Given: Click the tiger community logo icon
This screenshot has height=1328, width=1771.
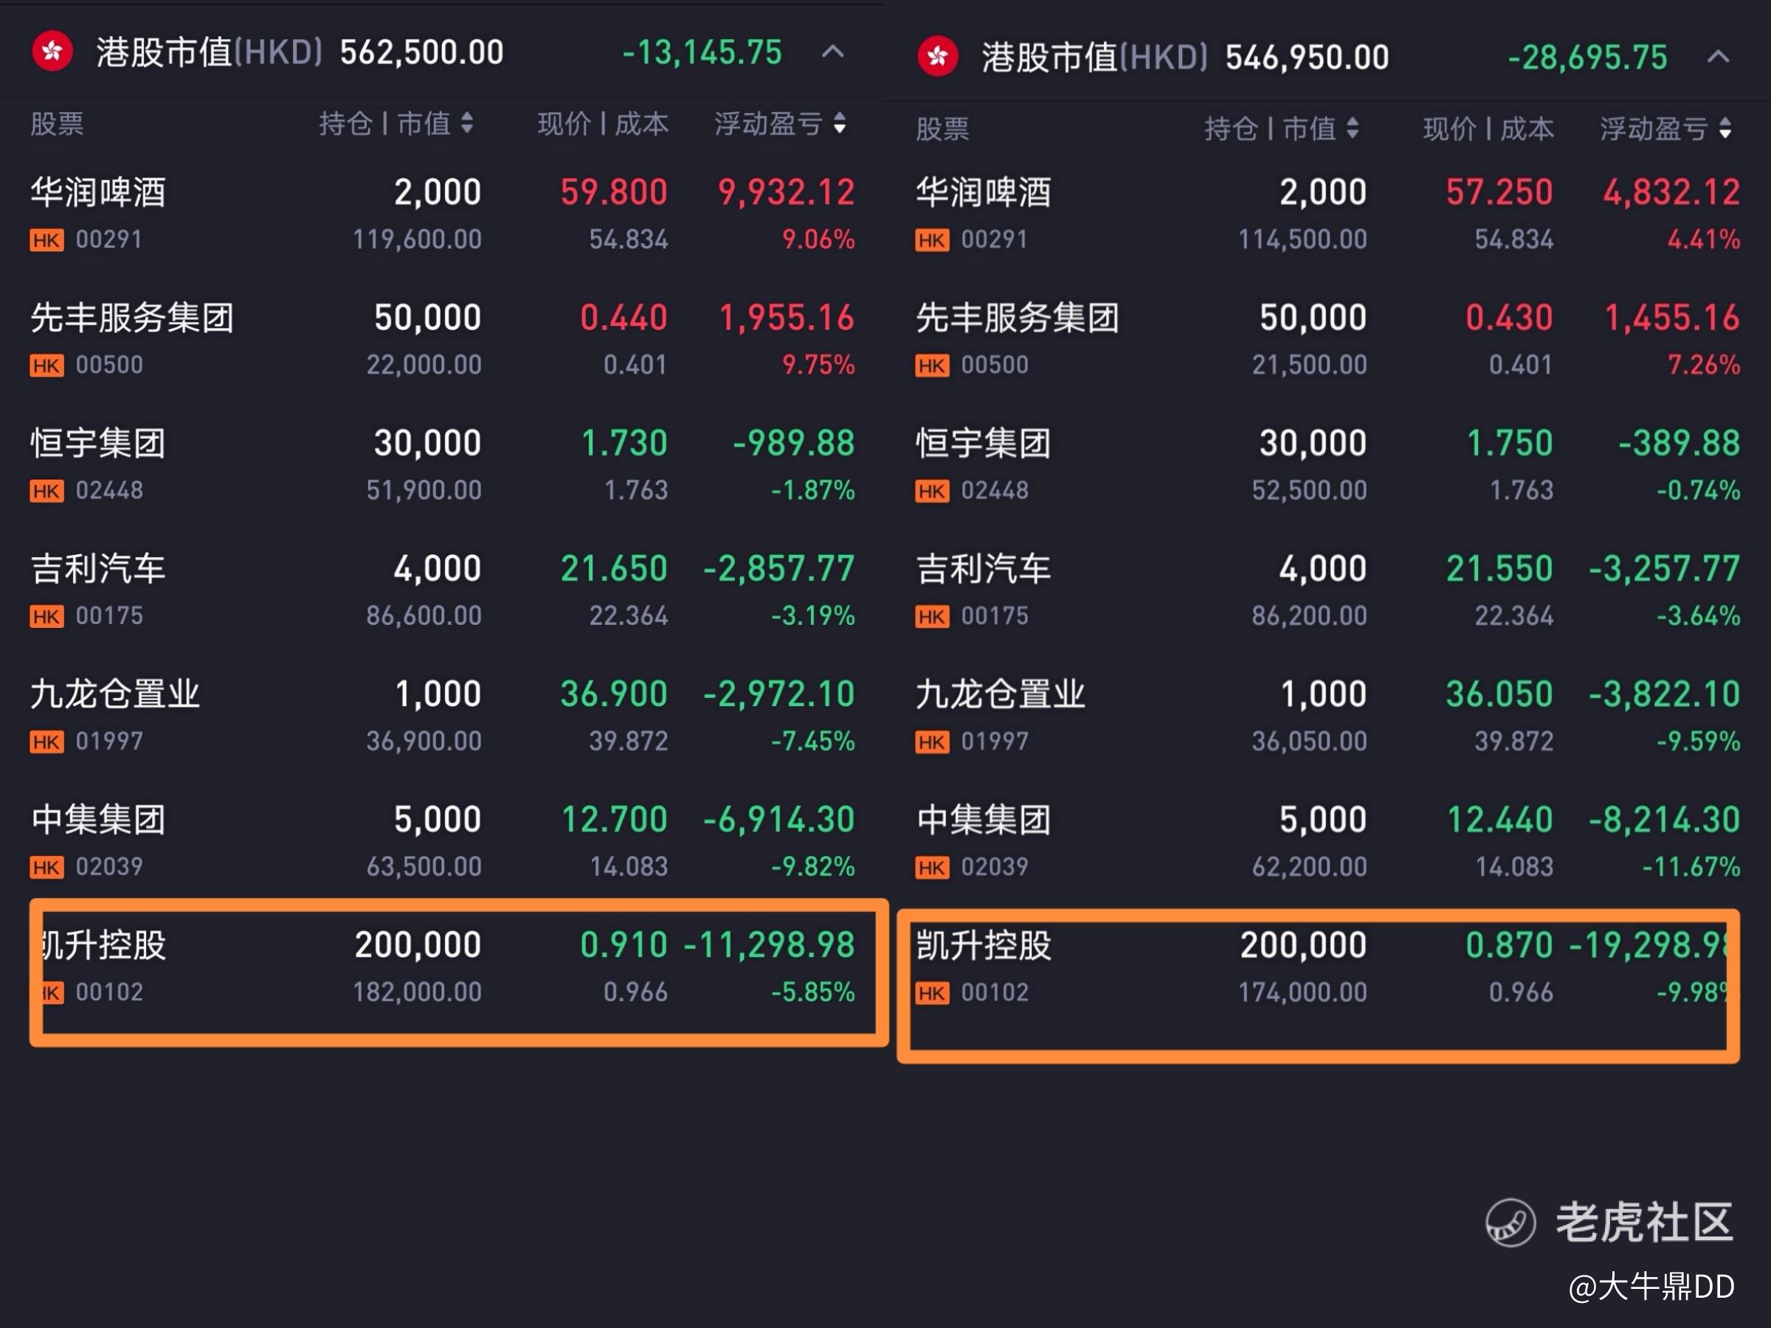Looking at the screenshot, I should [1510, 1222].
